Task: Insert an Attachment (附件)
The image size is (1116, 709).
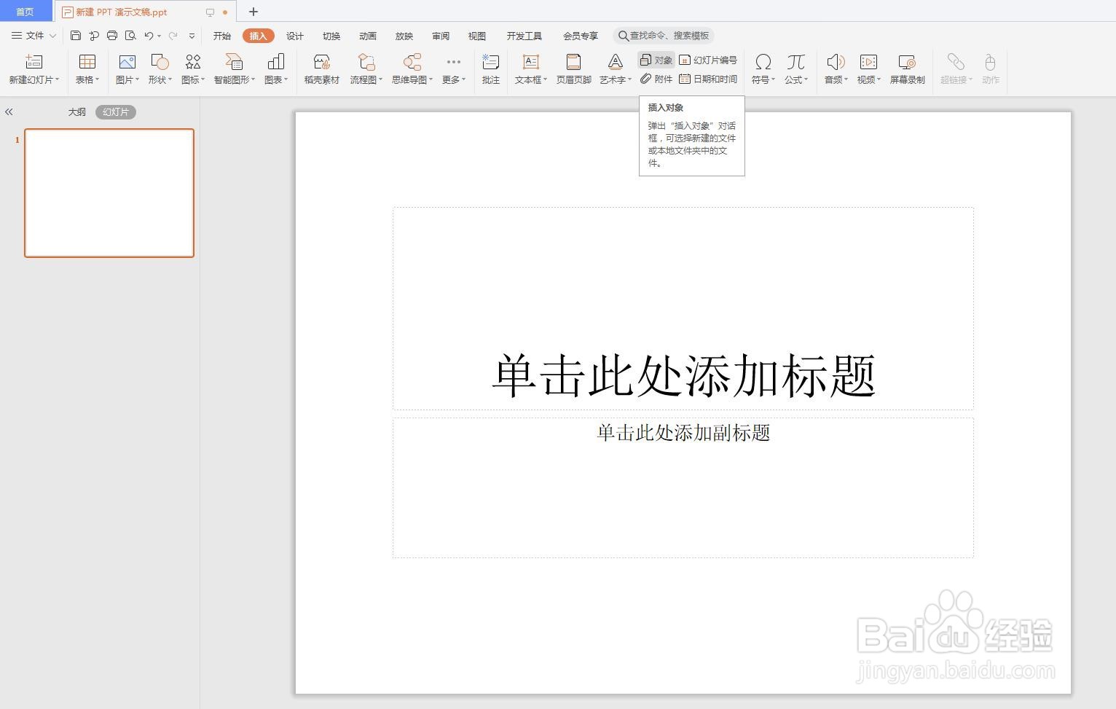Action: click(x=656, y=79)
